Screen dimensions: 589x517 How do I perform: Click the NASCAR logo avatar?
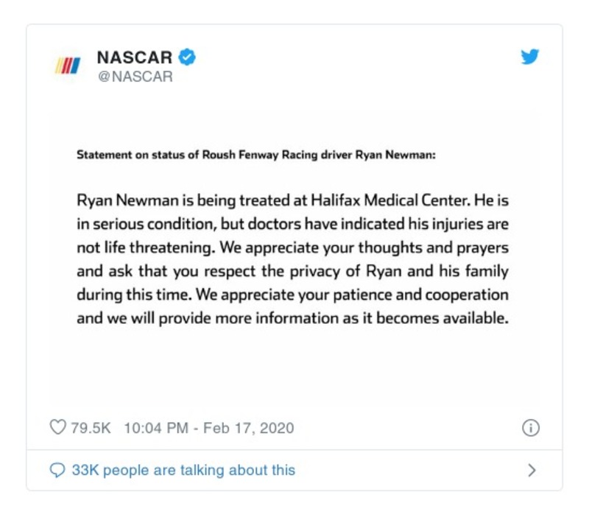coord(68,66)
